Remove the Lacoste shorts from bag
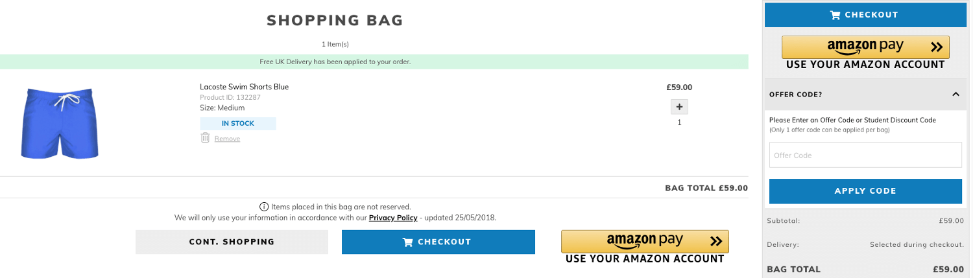Viewport: 973px width, 278px height. (227, 139)
